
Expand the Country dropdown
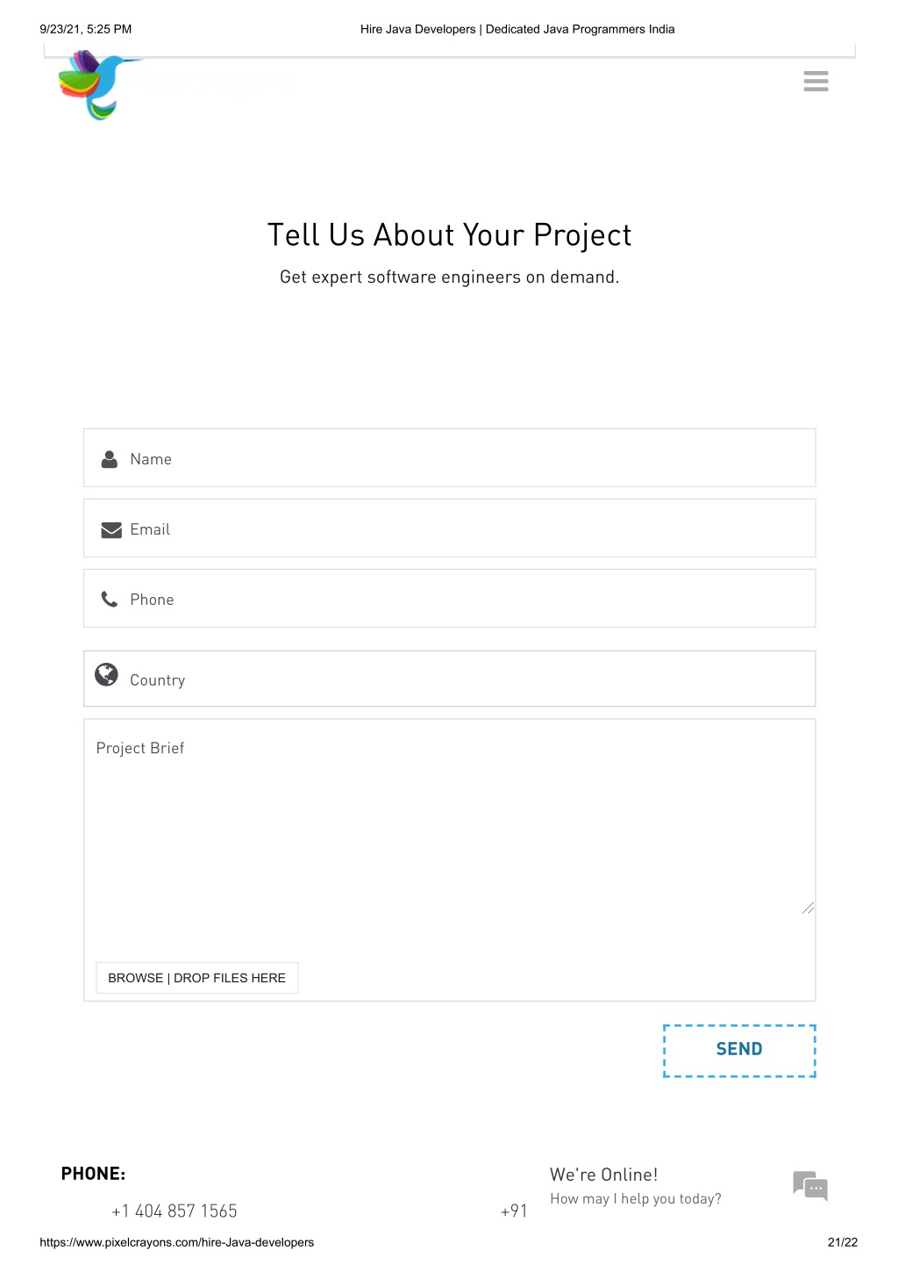tap(449, 679)
